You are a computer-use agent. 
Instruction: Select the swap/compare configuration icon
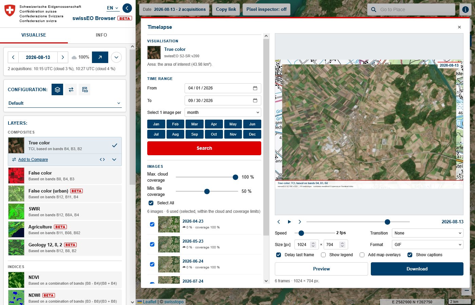point(71,89)
